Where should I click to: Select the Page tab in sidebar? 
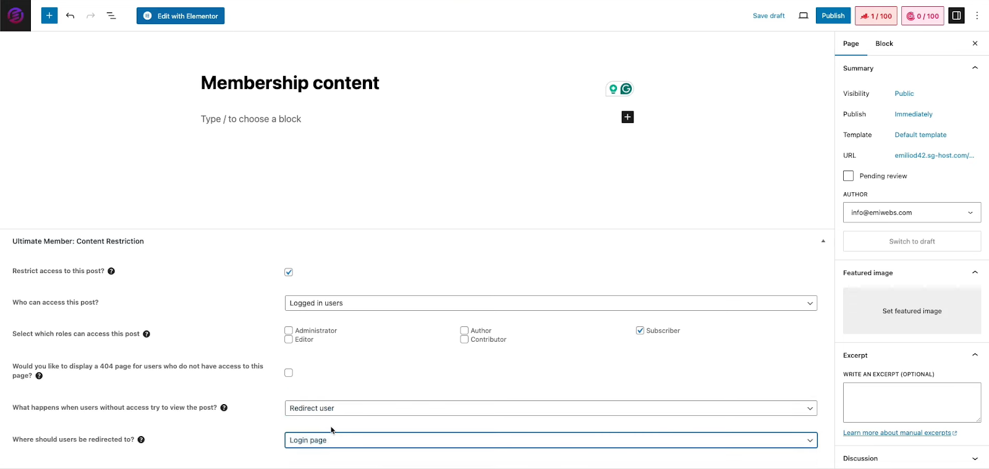851,44
